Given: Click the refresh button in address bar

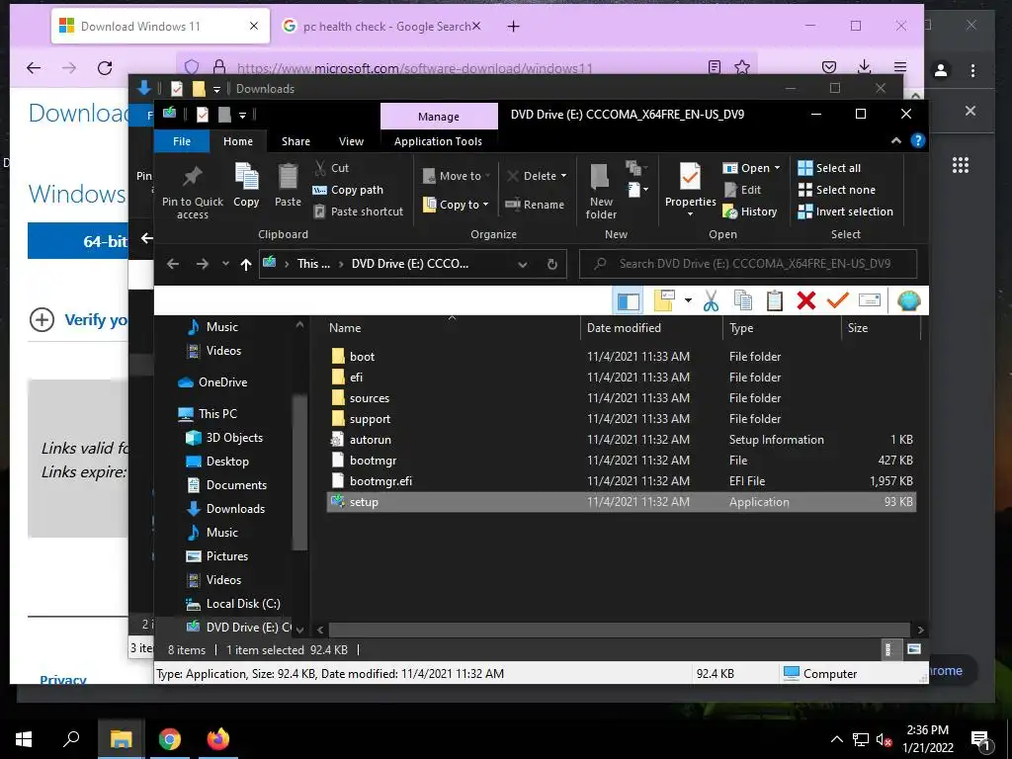Looking at the screenshot, I should 551,264.
